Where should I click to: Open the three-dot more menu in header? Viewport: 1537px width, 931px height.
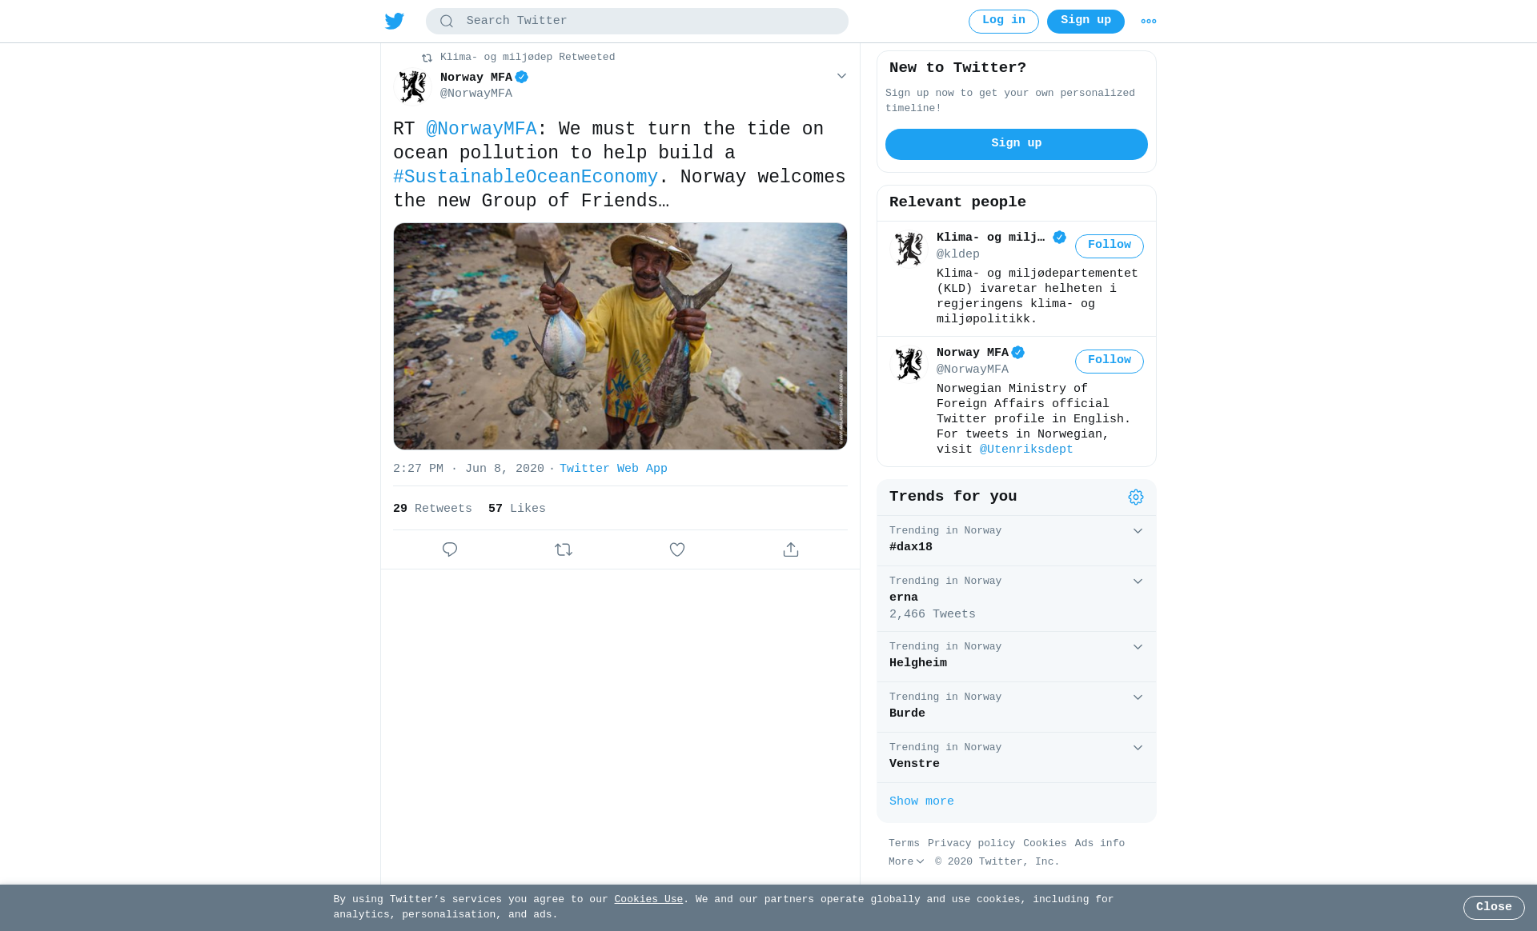coord(1149,22)
